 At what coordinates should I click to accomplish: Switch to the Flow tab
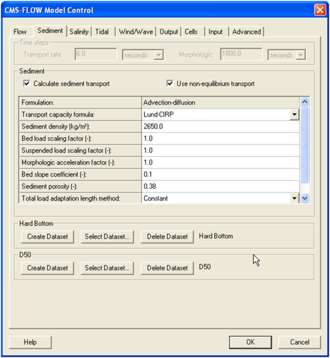click(20, 32)
